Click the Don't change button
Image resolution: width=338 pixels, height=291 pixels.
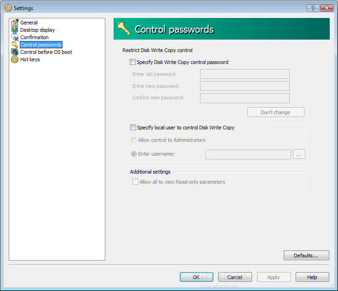coord(276,112)
